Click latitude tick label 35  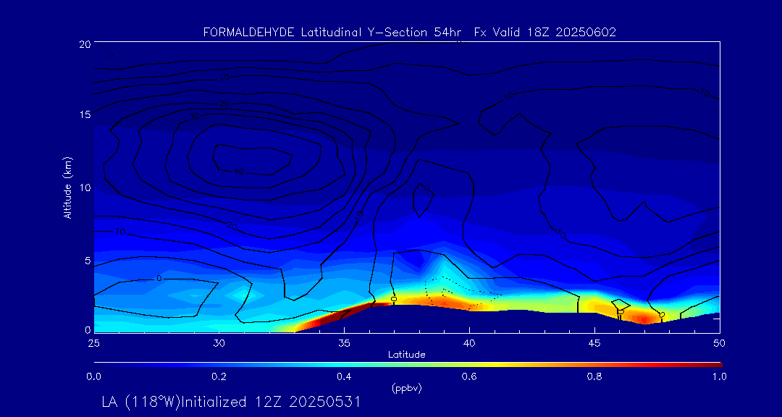coord(344,343)
